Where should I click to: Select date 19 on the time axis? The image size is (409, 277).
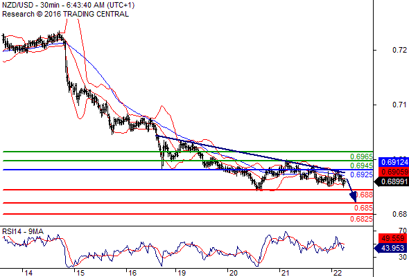click(182, 273)
